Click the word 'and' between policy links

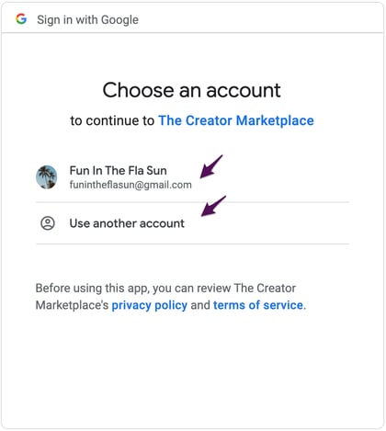click(x=200, y=305)
